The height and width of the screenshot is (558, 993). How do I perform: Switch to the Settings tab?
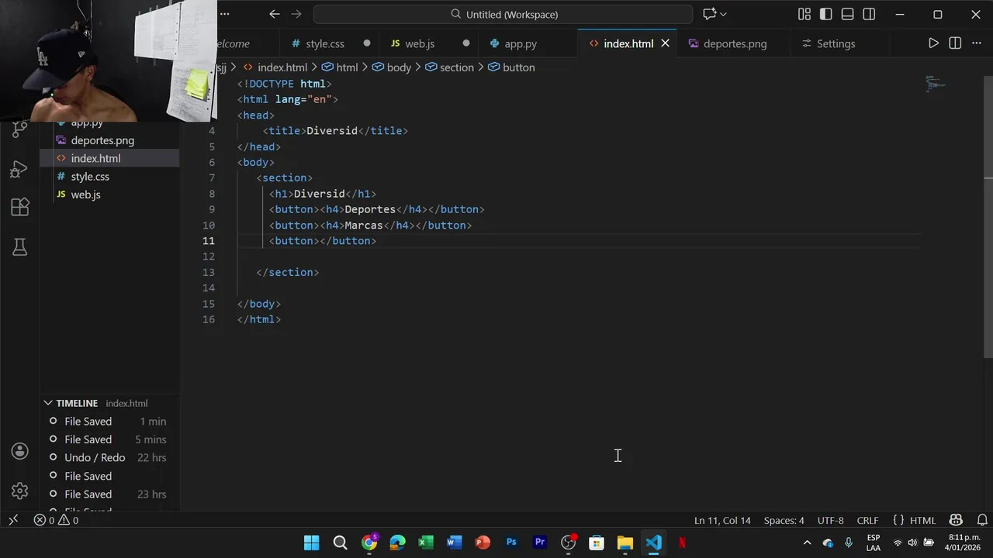click(x=836, y=43)
